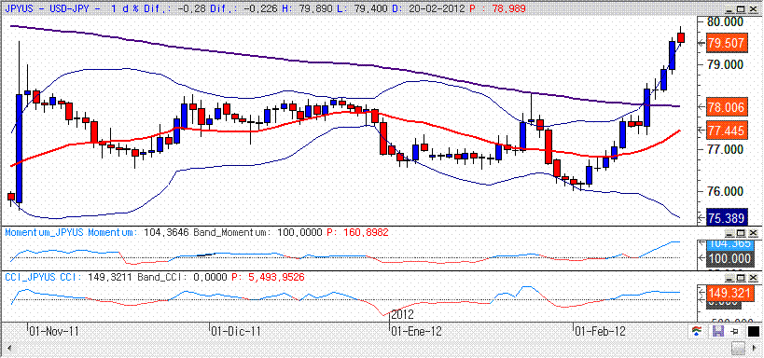
Task: Close the CCI indicator panel
Action: click(x=753, y=278)
